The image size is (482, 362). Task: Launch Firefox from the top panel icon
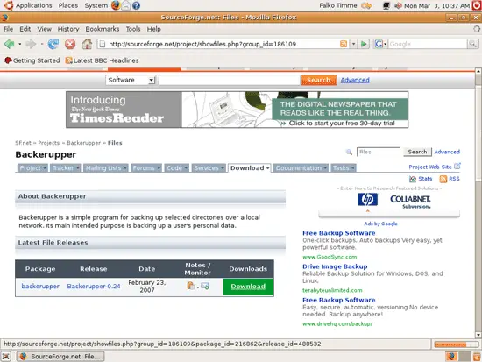click(x=116, y=5)
